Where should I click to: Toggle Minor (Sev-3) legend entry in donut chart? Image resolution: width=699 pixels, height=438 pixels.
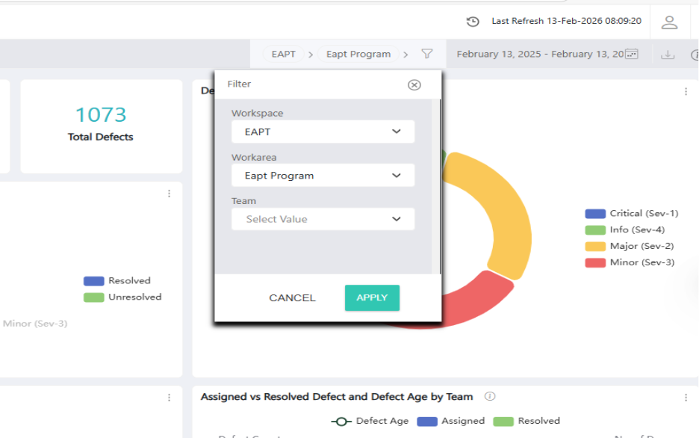tap(630, 262)
